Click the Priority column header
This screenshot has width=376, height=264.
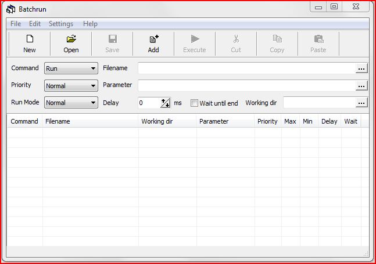click(x=267, y=121)
